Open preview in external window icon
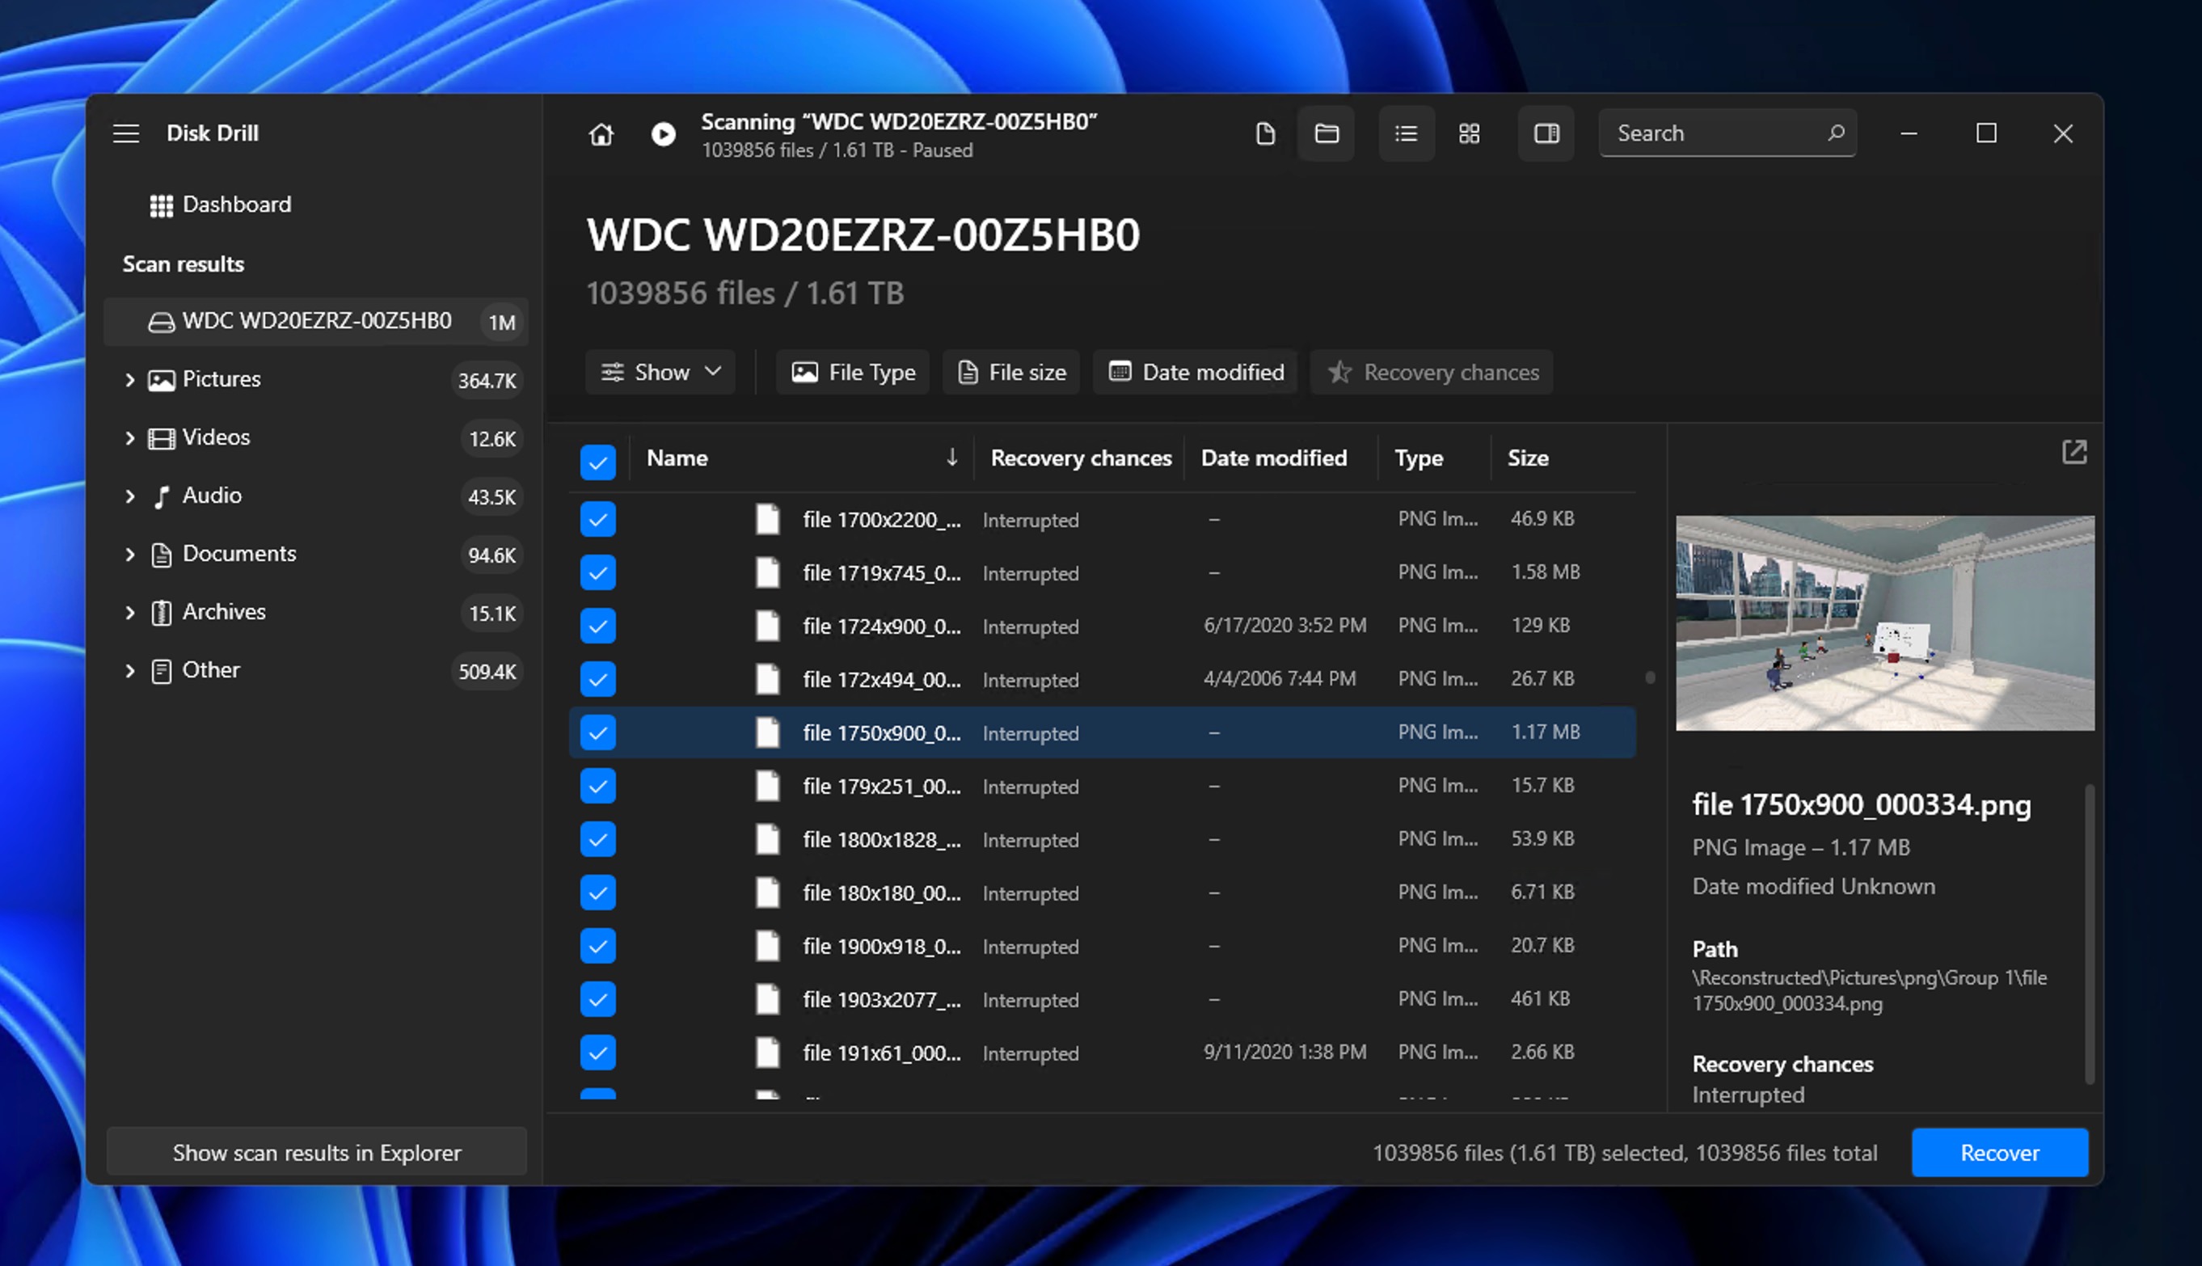The width and height of the screenshot is (2202, 1266). [x=2074, y=451]
